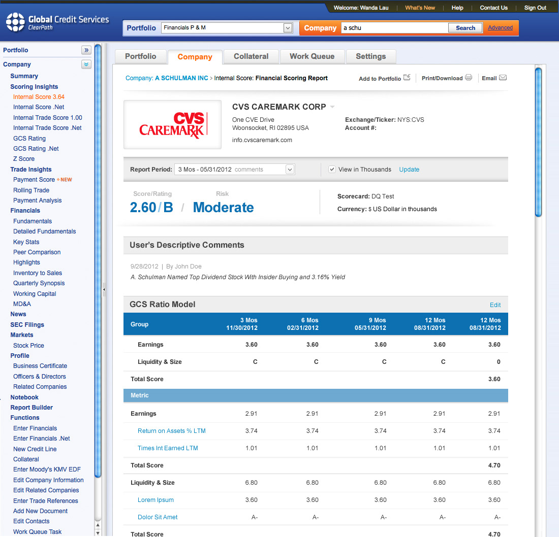The image size is (559, 537).
Task: Open Return on Assets % LTM link
Action: (x=171, y=431)
